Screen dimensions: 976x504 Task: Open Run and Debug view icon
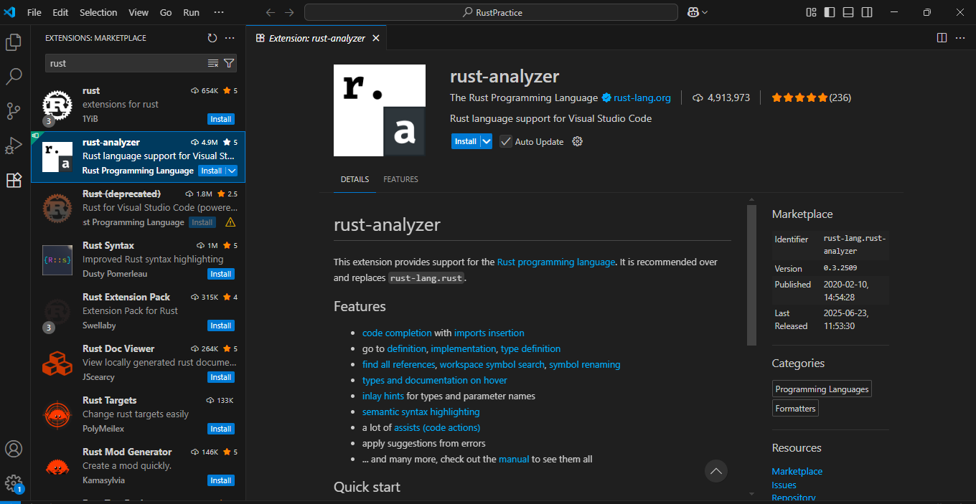(x=14, y=146)
